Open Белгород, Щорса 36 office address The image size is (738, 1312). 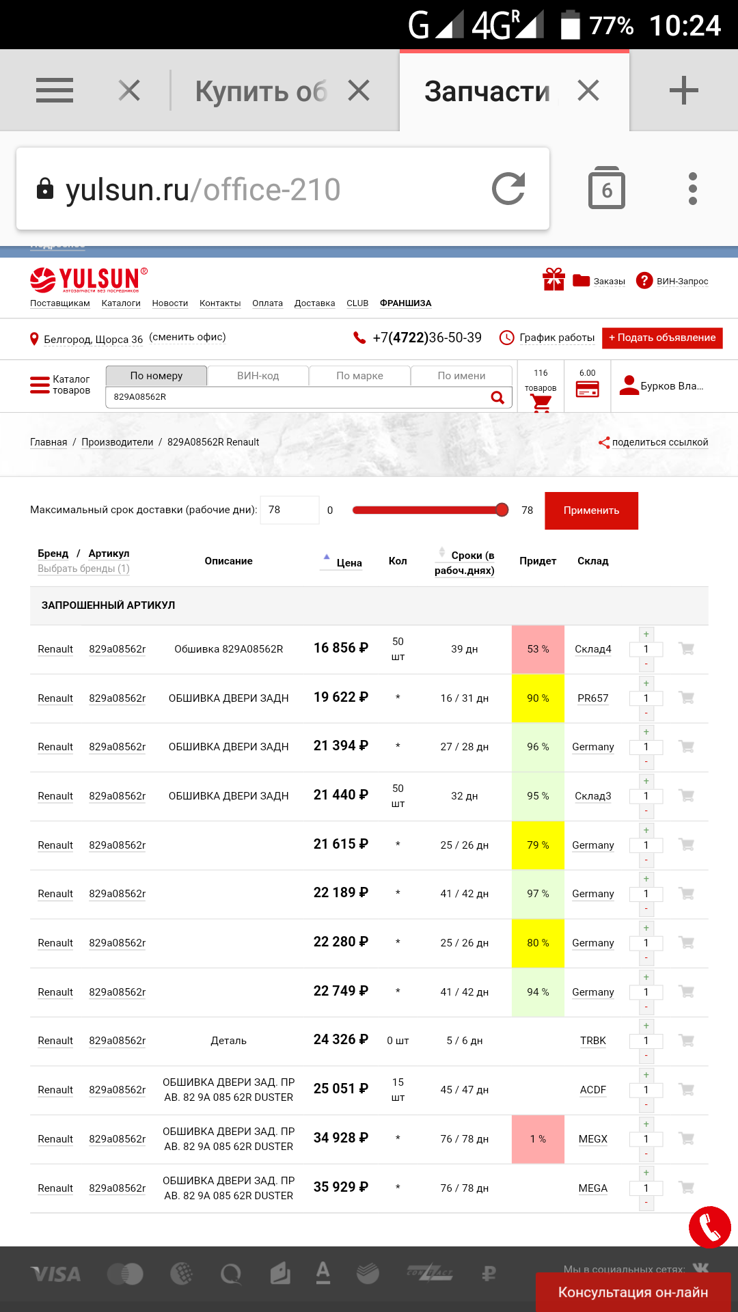[87, 339]
